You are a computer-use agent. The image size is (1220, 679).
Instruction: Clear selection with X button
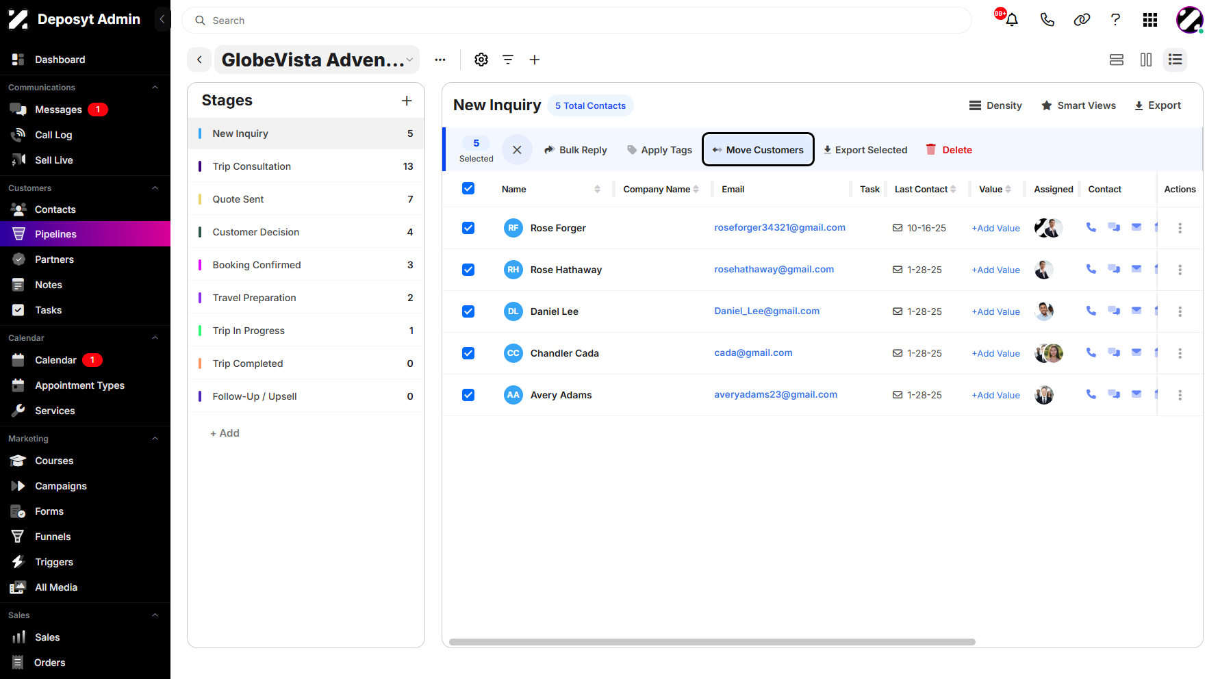point(517,149)
